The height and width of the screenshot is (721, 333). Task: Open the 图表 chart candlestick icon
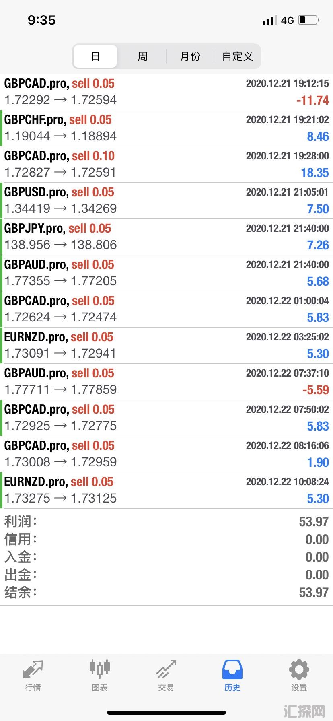tap(99, 669)
